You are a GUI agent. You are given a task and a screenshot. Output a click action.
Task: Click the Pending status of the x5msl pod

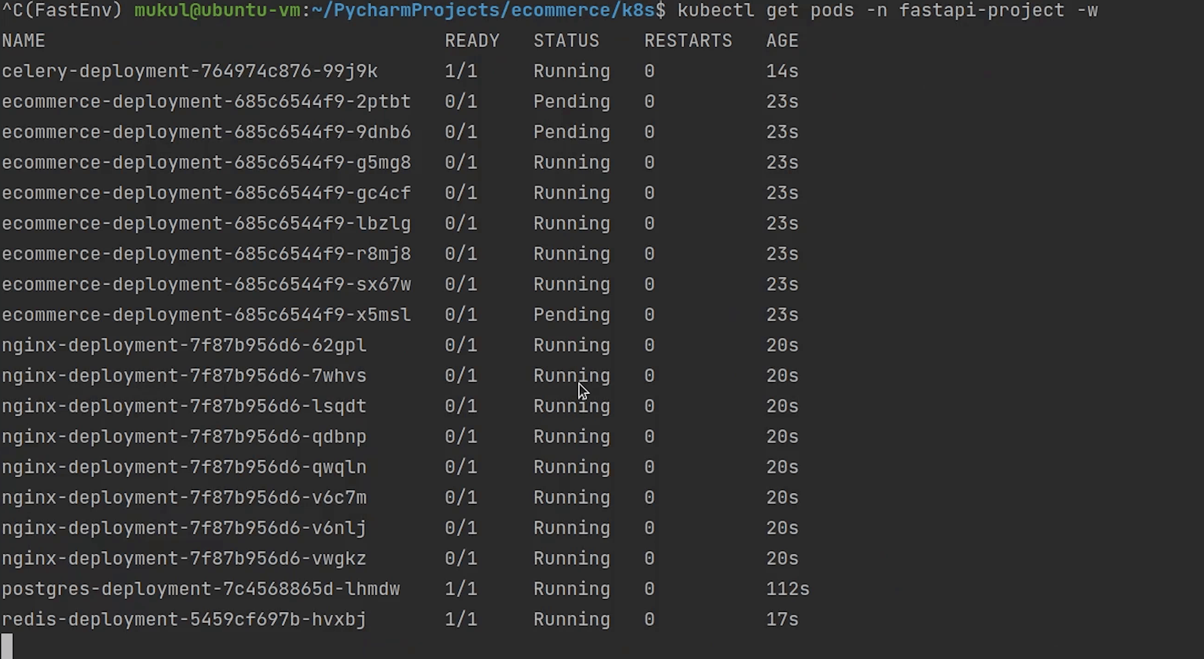tap(572, 315)
